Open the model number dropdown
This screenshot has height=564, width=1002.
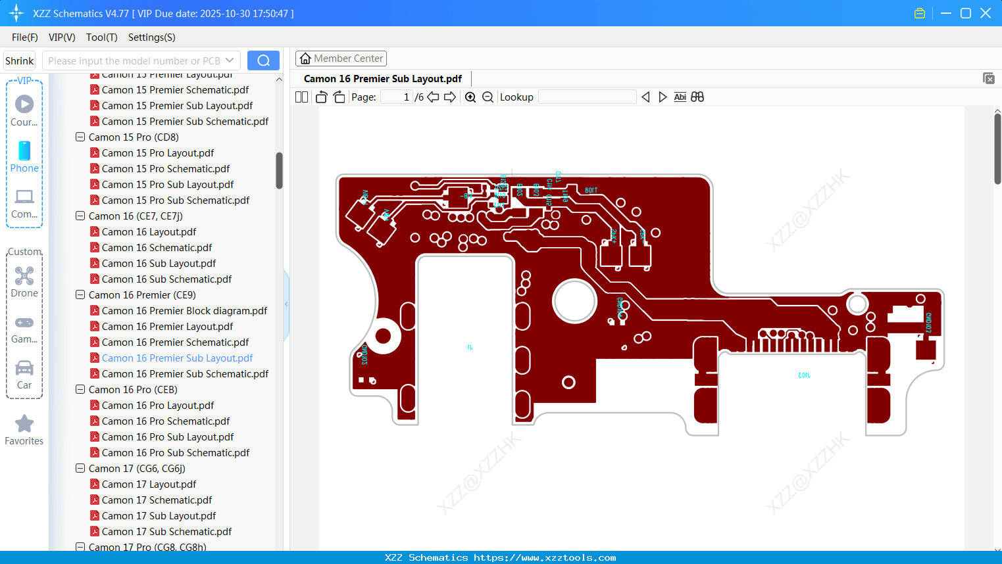(x=230, y=60)
